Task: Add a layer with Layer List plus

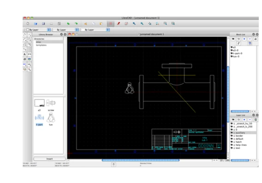Action: (244, 120)
